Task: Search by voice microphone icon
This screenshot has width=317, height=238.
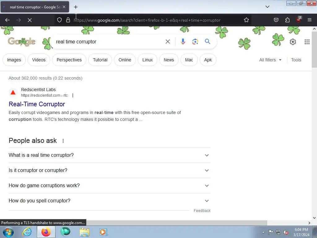Action: (x=183, y=42)
